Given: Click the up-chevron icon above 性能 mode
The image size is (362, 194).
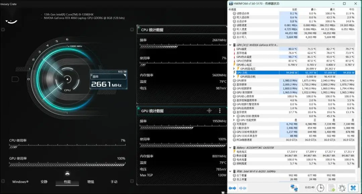Looking at the screenshot, I should (67, 174).
